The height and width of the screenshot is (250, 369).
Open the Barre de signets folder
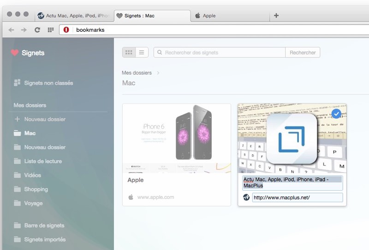pyautogui.click(x=39, y=226)
